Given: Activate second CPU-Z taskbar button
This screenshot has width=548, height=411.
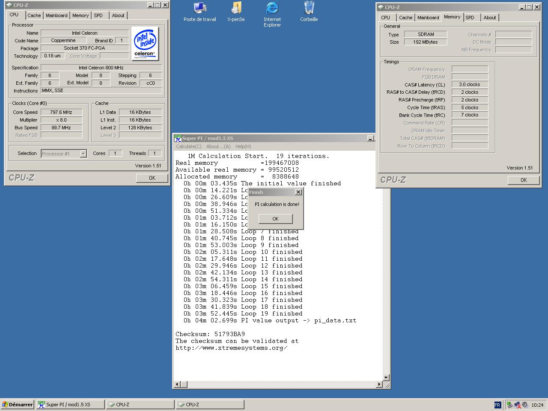Looking at the screenshot, I should pos(210,405).
